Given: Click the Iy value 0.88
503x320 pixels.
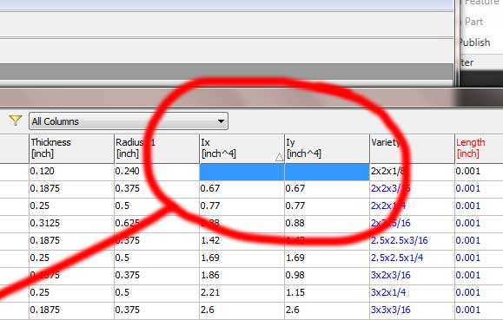Looking at the screenshot, I should coord(327,224).
